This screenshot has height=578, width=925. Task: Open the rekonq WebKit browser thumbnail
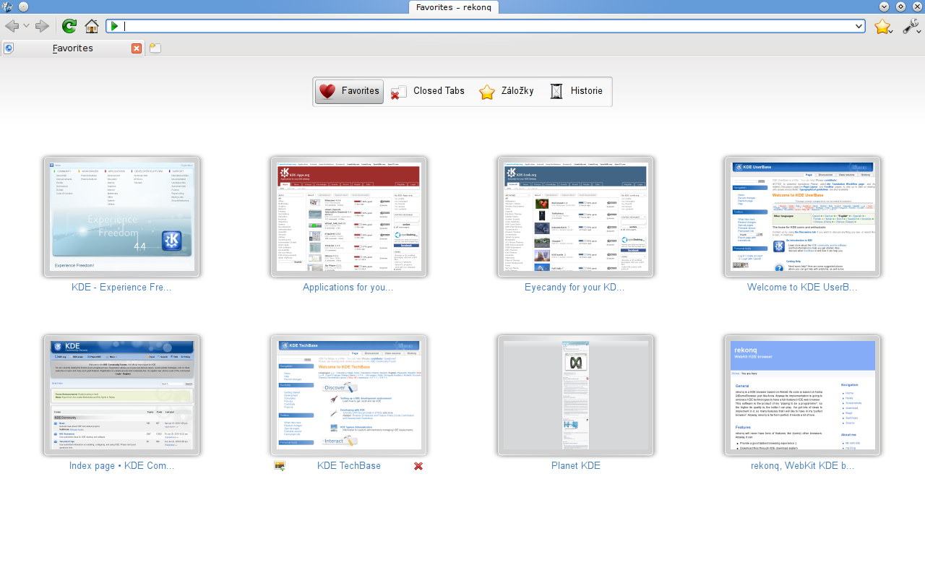[x=802, y=395]
